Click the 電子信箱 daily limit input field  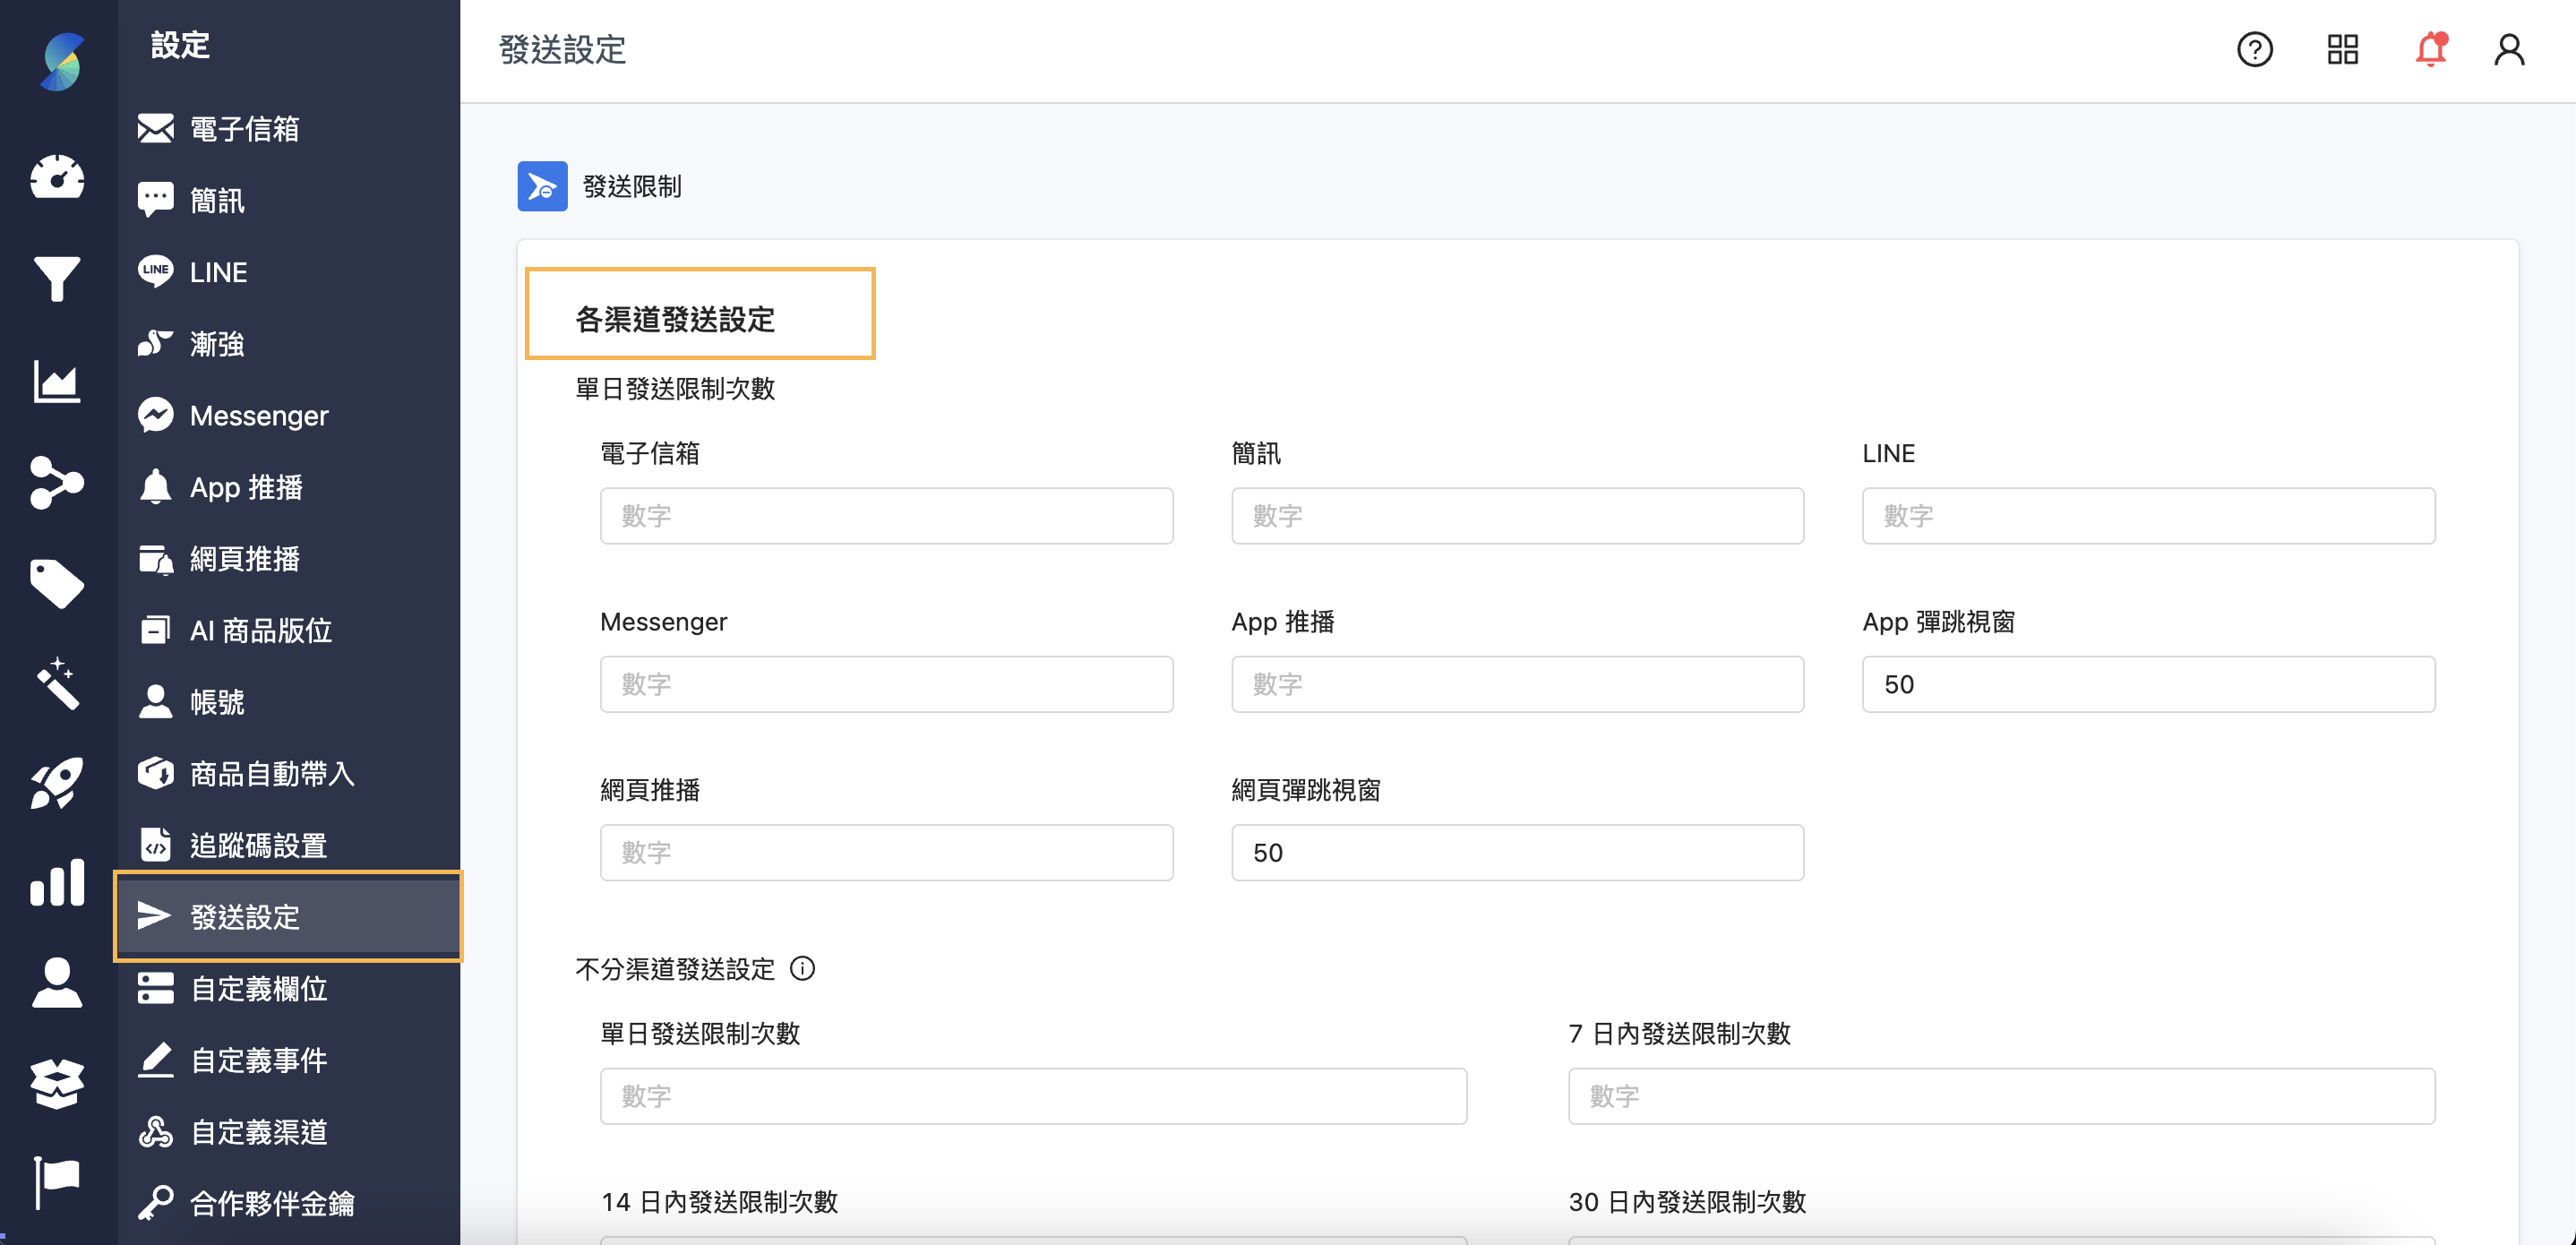click(x=886, y=516)
